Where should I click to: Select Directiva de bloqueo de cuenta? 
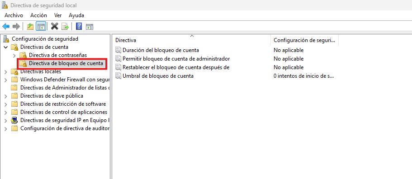(x=66, y=63)
